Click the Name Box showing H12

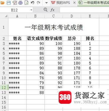15,10
